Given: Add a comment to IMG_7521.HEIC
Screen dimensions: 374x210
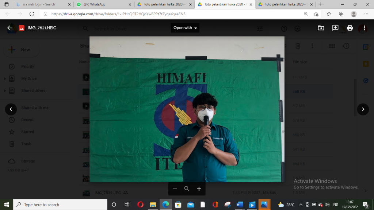Looking at the screenshot, I should click(x=335, y=28).
